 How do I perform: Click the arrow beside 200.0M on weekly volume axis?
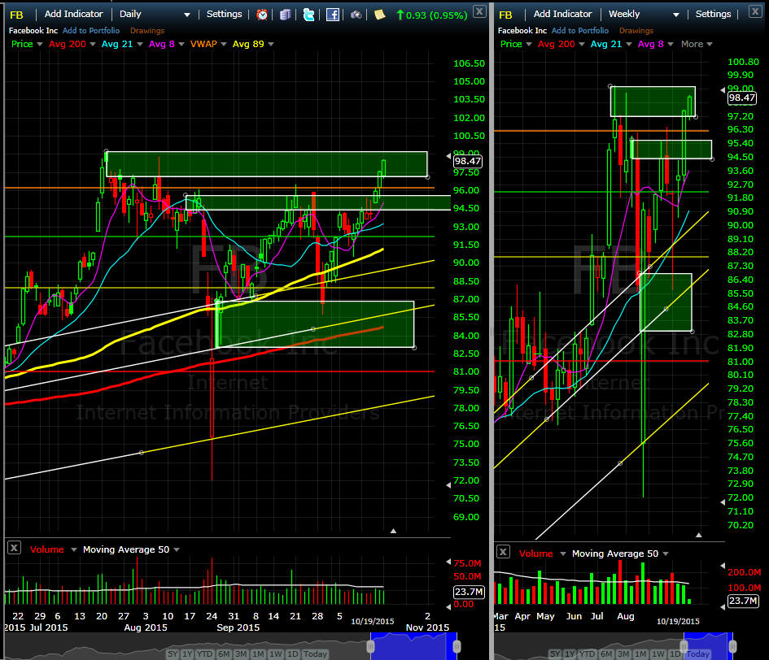[x=723, y=566]
